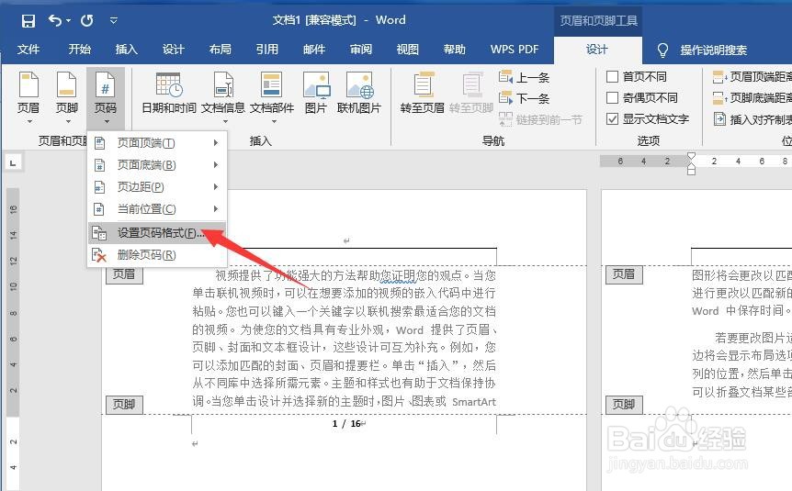Click the 图片 insert picture icon
Image resolution: width=792 pixels, height=491 pixels.
[x=316, y=84]
